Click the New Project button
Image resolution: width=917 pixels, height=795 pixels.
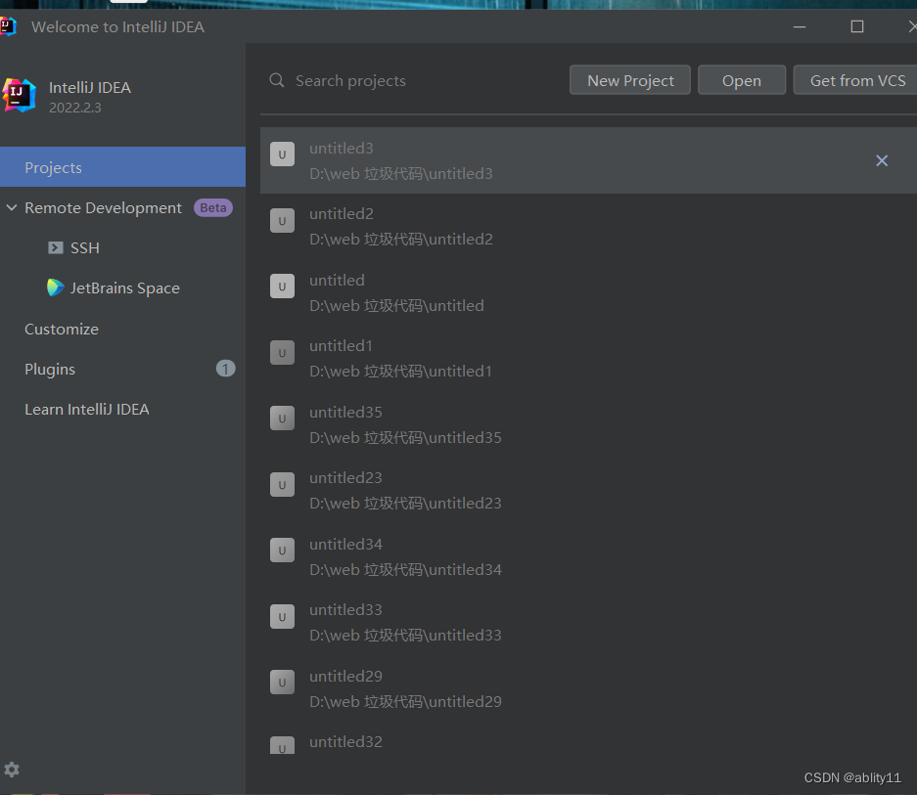coord(630,80)
